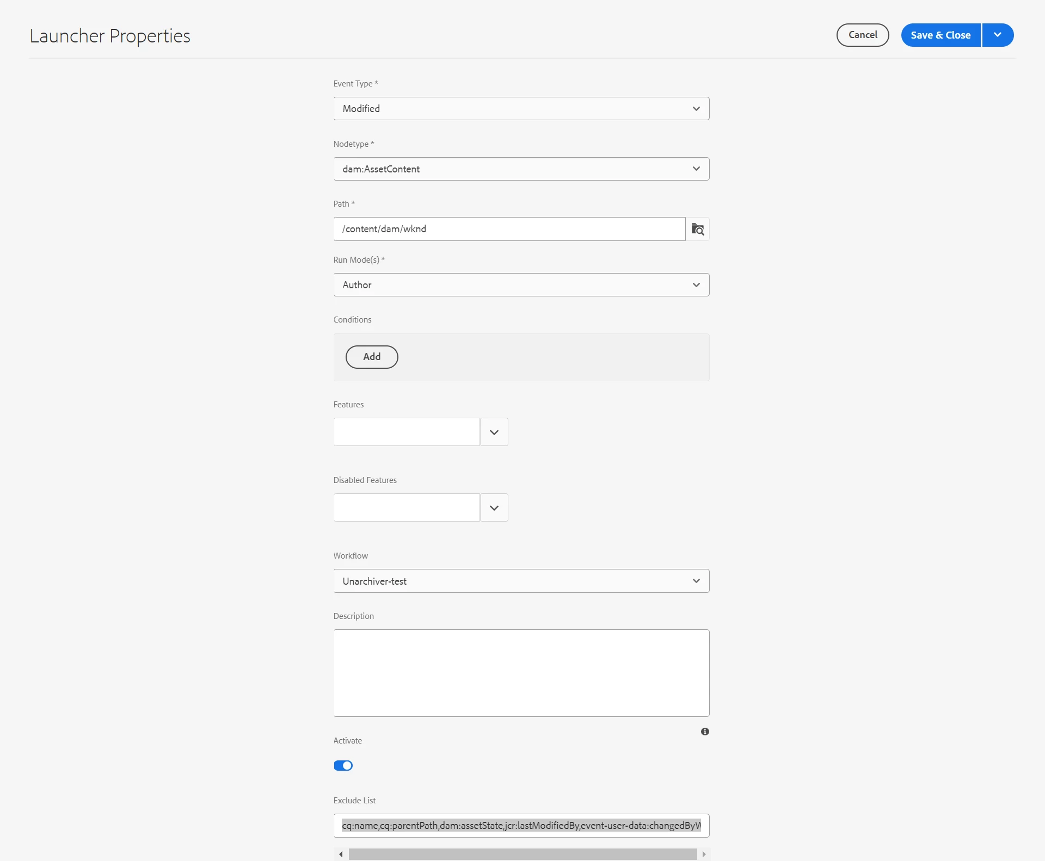Click left arrow of horizontal scrollbar
Image resolution: width=1045 pixels, height=861 pixels.
click(341, 854)
